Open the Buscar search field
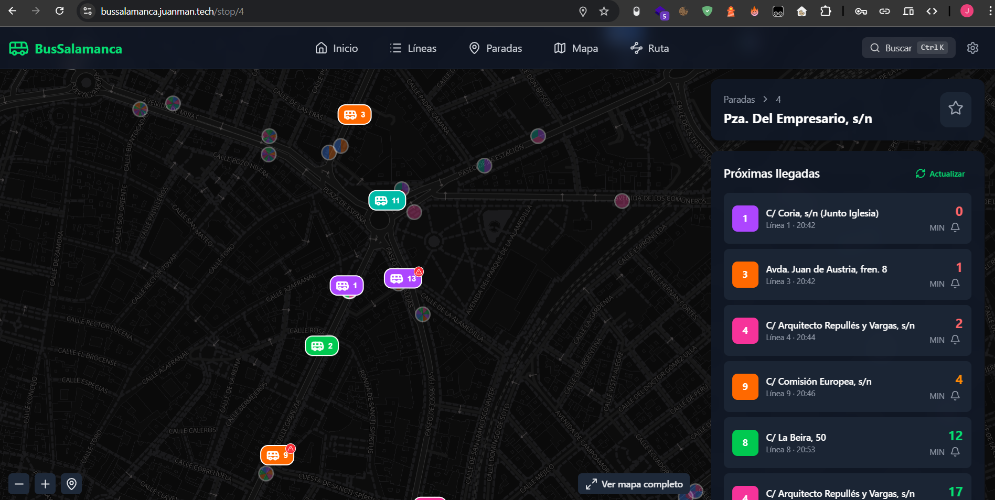 [x=908, y=48]
